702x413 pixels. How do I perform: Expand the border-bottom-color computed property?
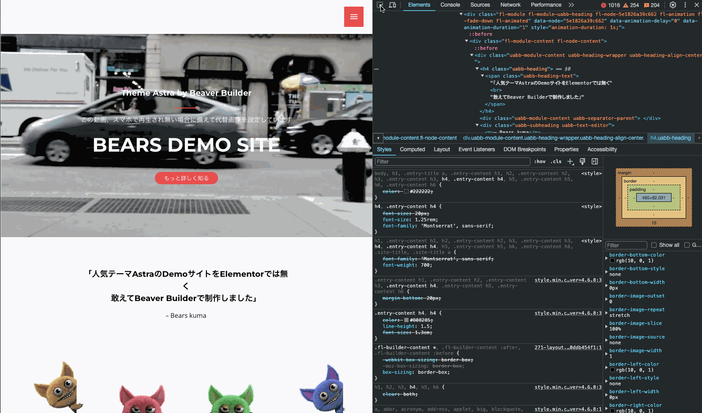point(606,258)
